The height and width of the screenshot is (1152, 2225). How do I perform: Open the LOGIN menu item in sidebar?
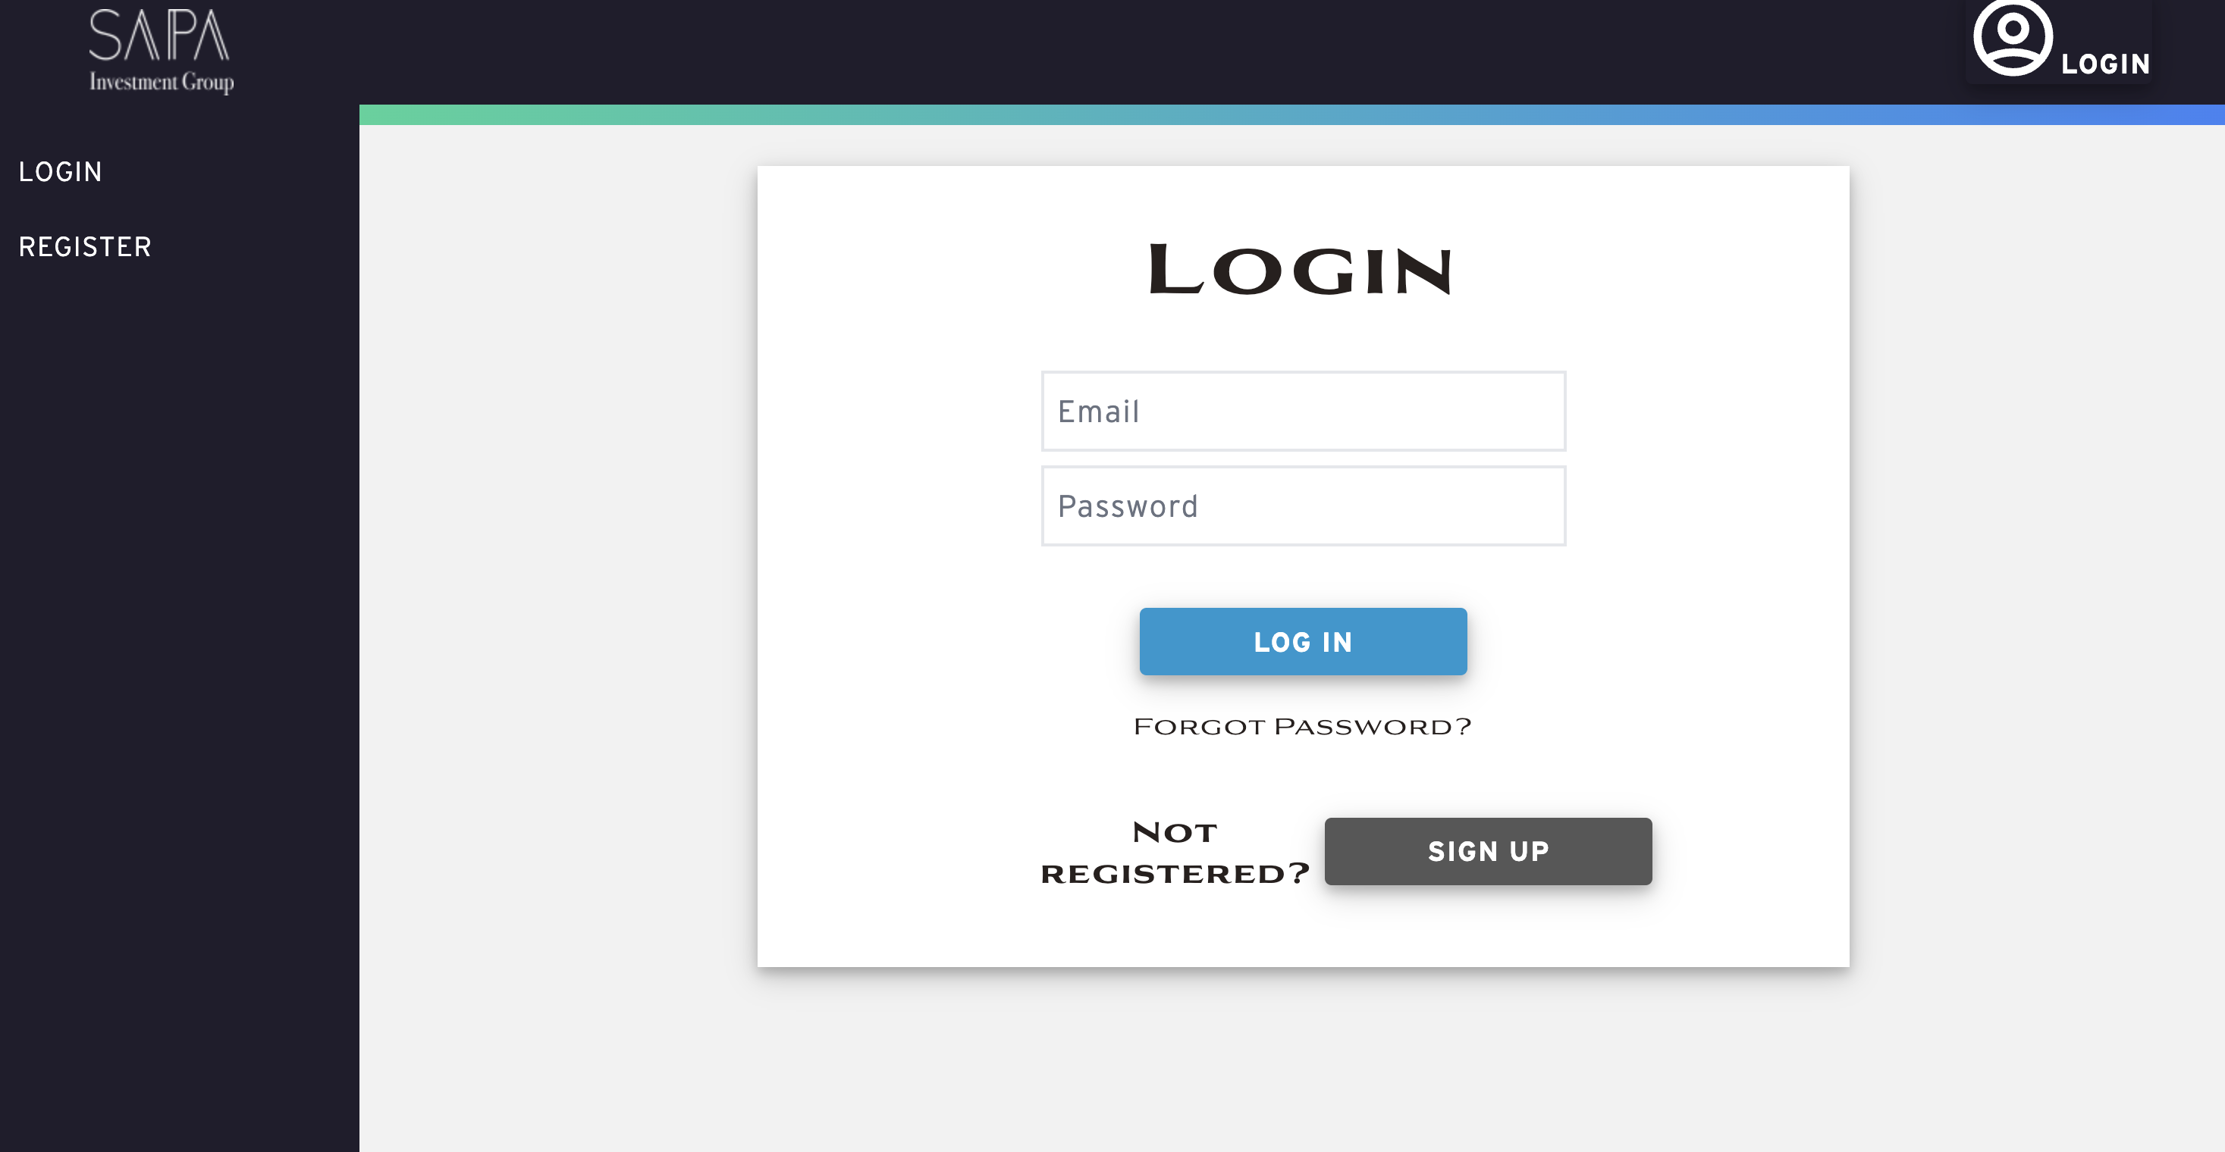tap(59, 172)
